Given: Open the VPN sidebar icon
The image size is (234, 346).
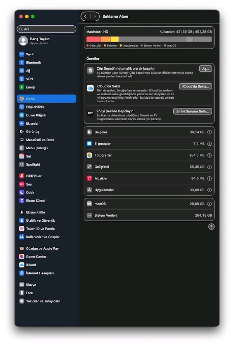Looking at the screenshot, I should (22, 79).
